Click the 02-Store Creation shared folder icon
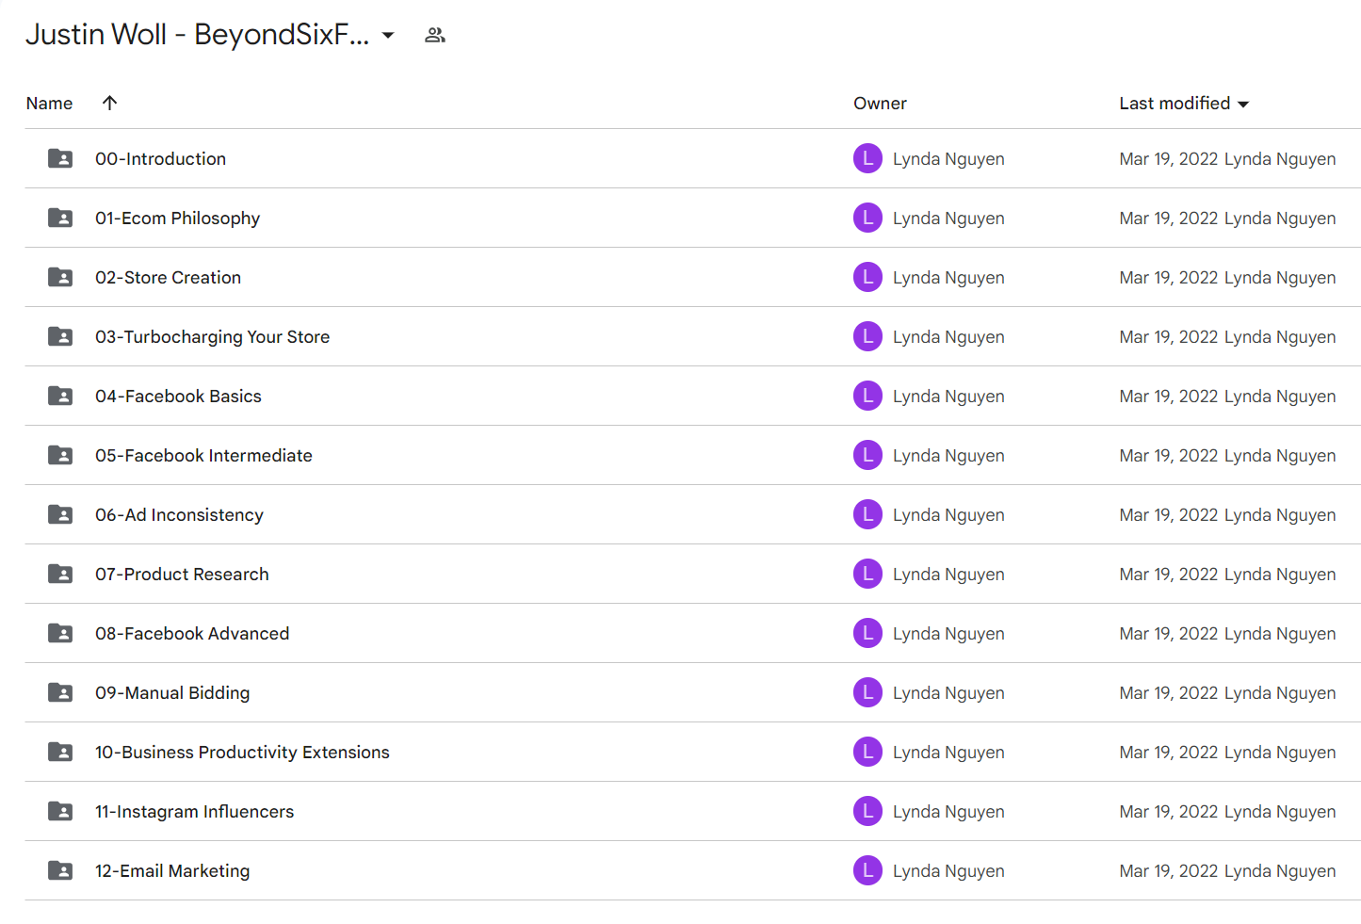 [x=60, y=277]
